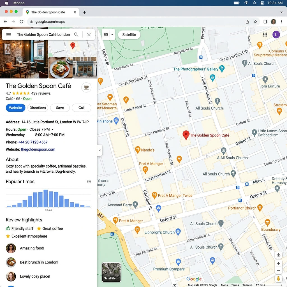This screenshot has width=287, height=287.
Task: Drop the Street View pegman
Action: tap(278, 279)
